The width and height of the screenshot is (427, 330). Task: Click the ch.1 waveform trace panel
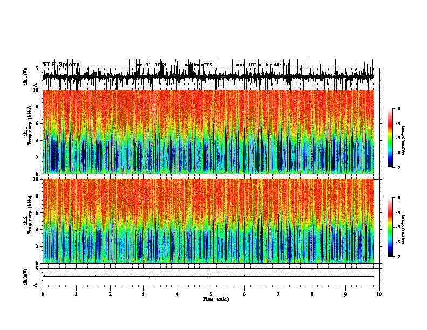point(211,77)
